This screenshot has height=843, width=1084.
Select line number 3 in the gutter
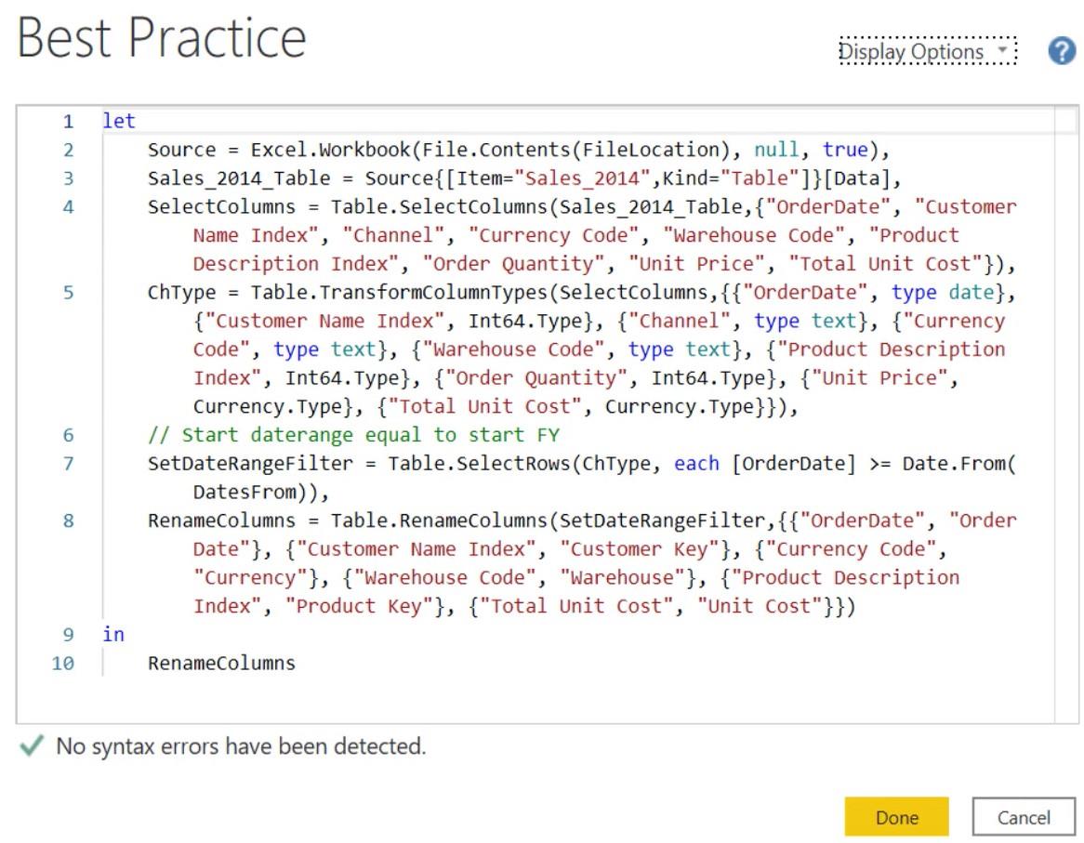[x=68, y=178]
